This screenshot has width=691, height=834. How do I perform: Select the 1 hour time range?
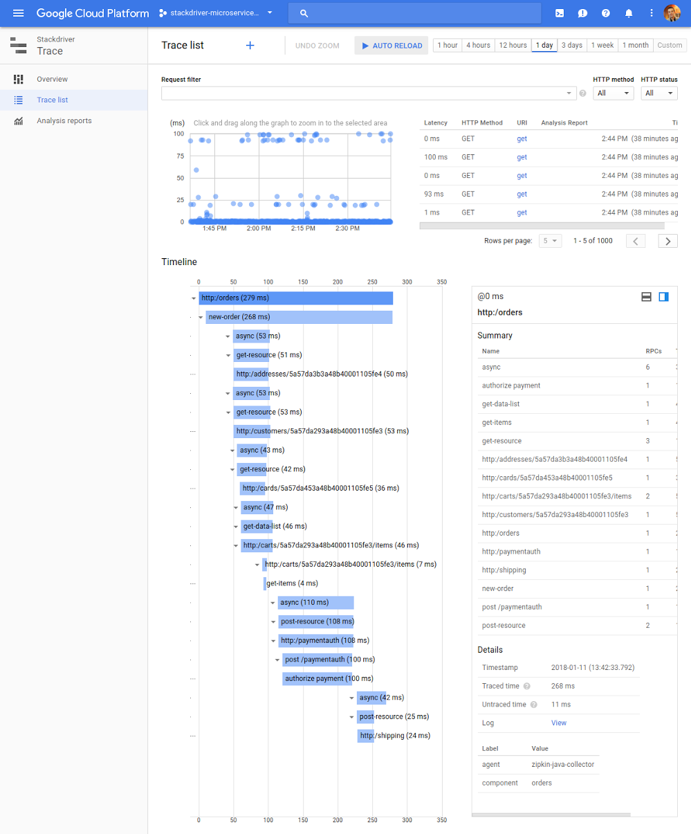[448, 46]
